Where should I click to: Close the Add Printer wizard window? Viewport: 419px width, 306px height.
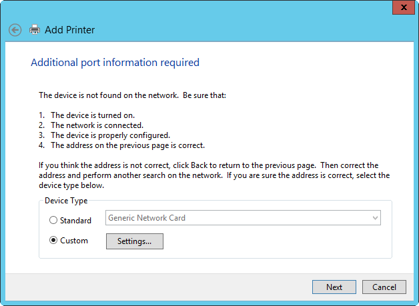coord(402,7)
